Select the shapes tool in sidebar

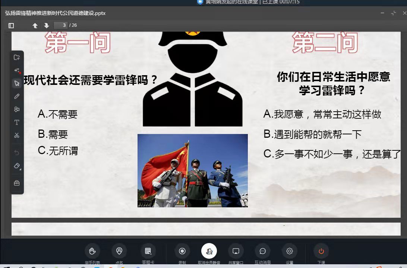17,109
